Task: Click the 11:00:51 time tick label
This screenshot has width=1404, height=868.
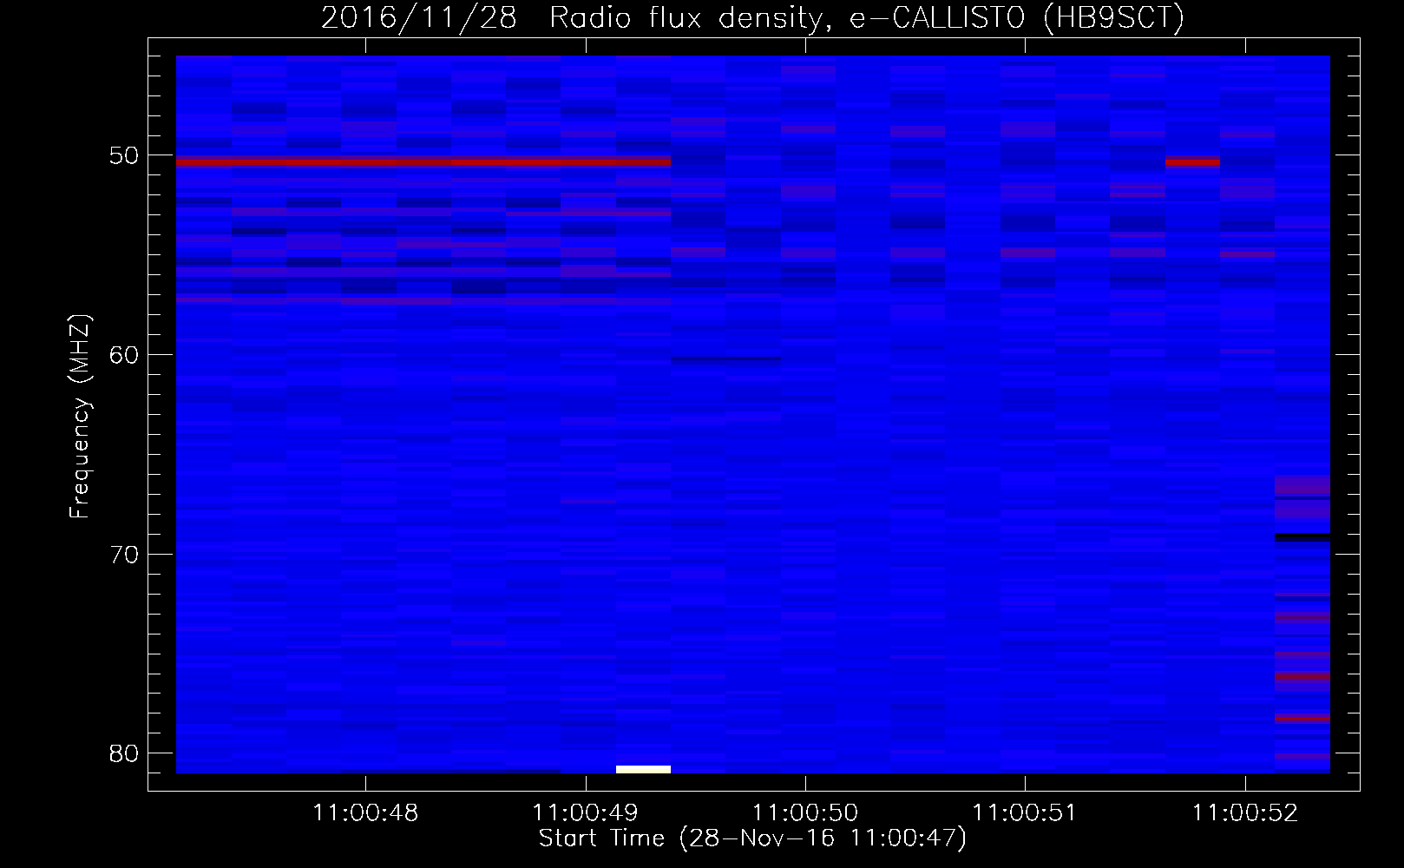Action: point(1025,813)
